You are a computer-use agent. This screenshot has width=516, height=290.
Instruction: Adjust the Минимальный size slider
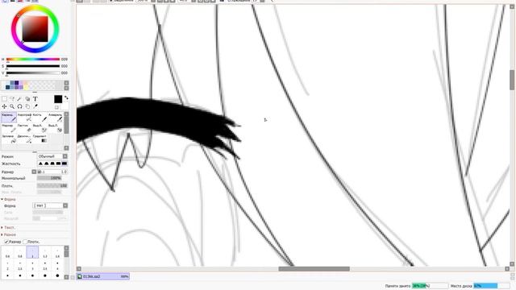(x=49, y=178)
